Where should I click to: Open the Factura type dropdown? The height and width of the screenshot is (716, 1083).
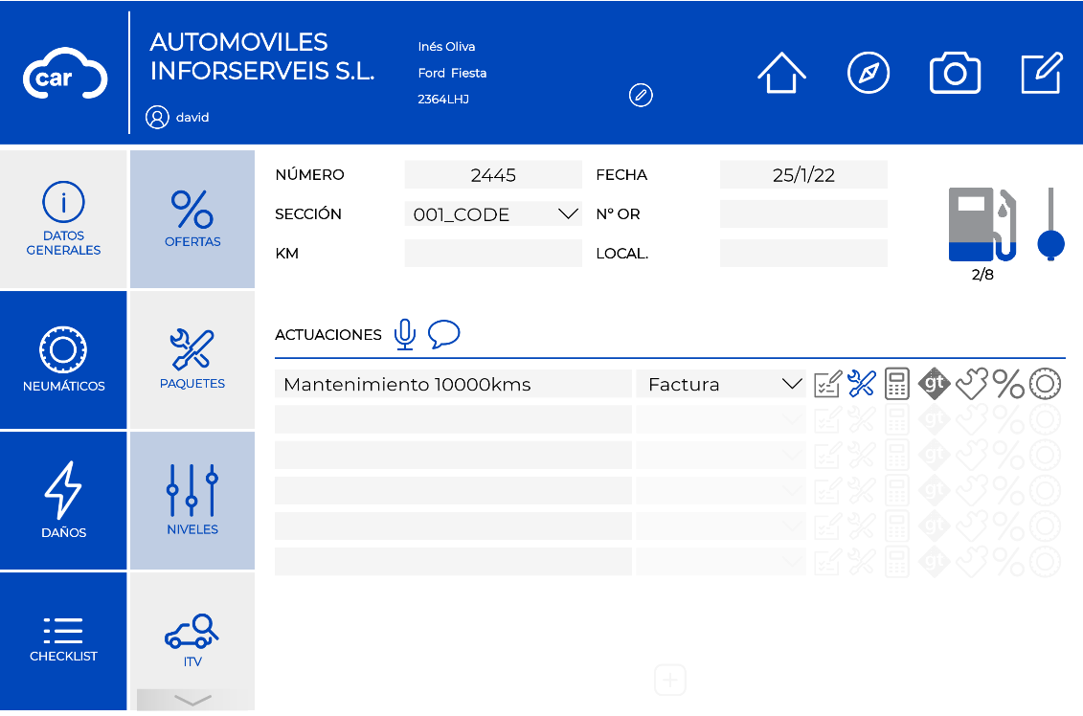[x=720, y=384]
